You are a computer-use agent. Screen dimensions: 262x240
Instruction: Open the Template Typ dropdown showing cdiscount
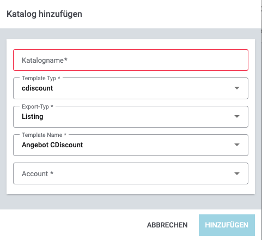[x=131, y=88]
